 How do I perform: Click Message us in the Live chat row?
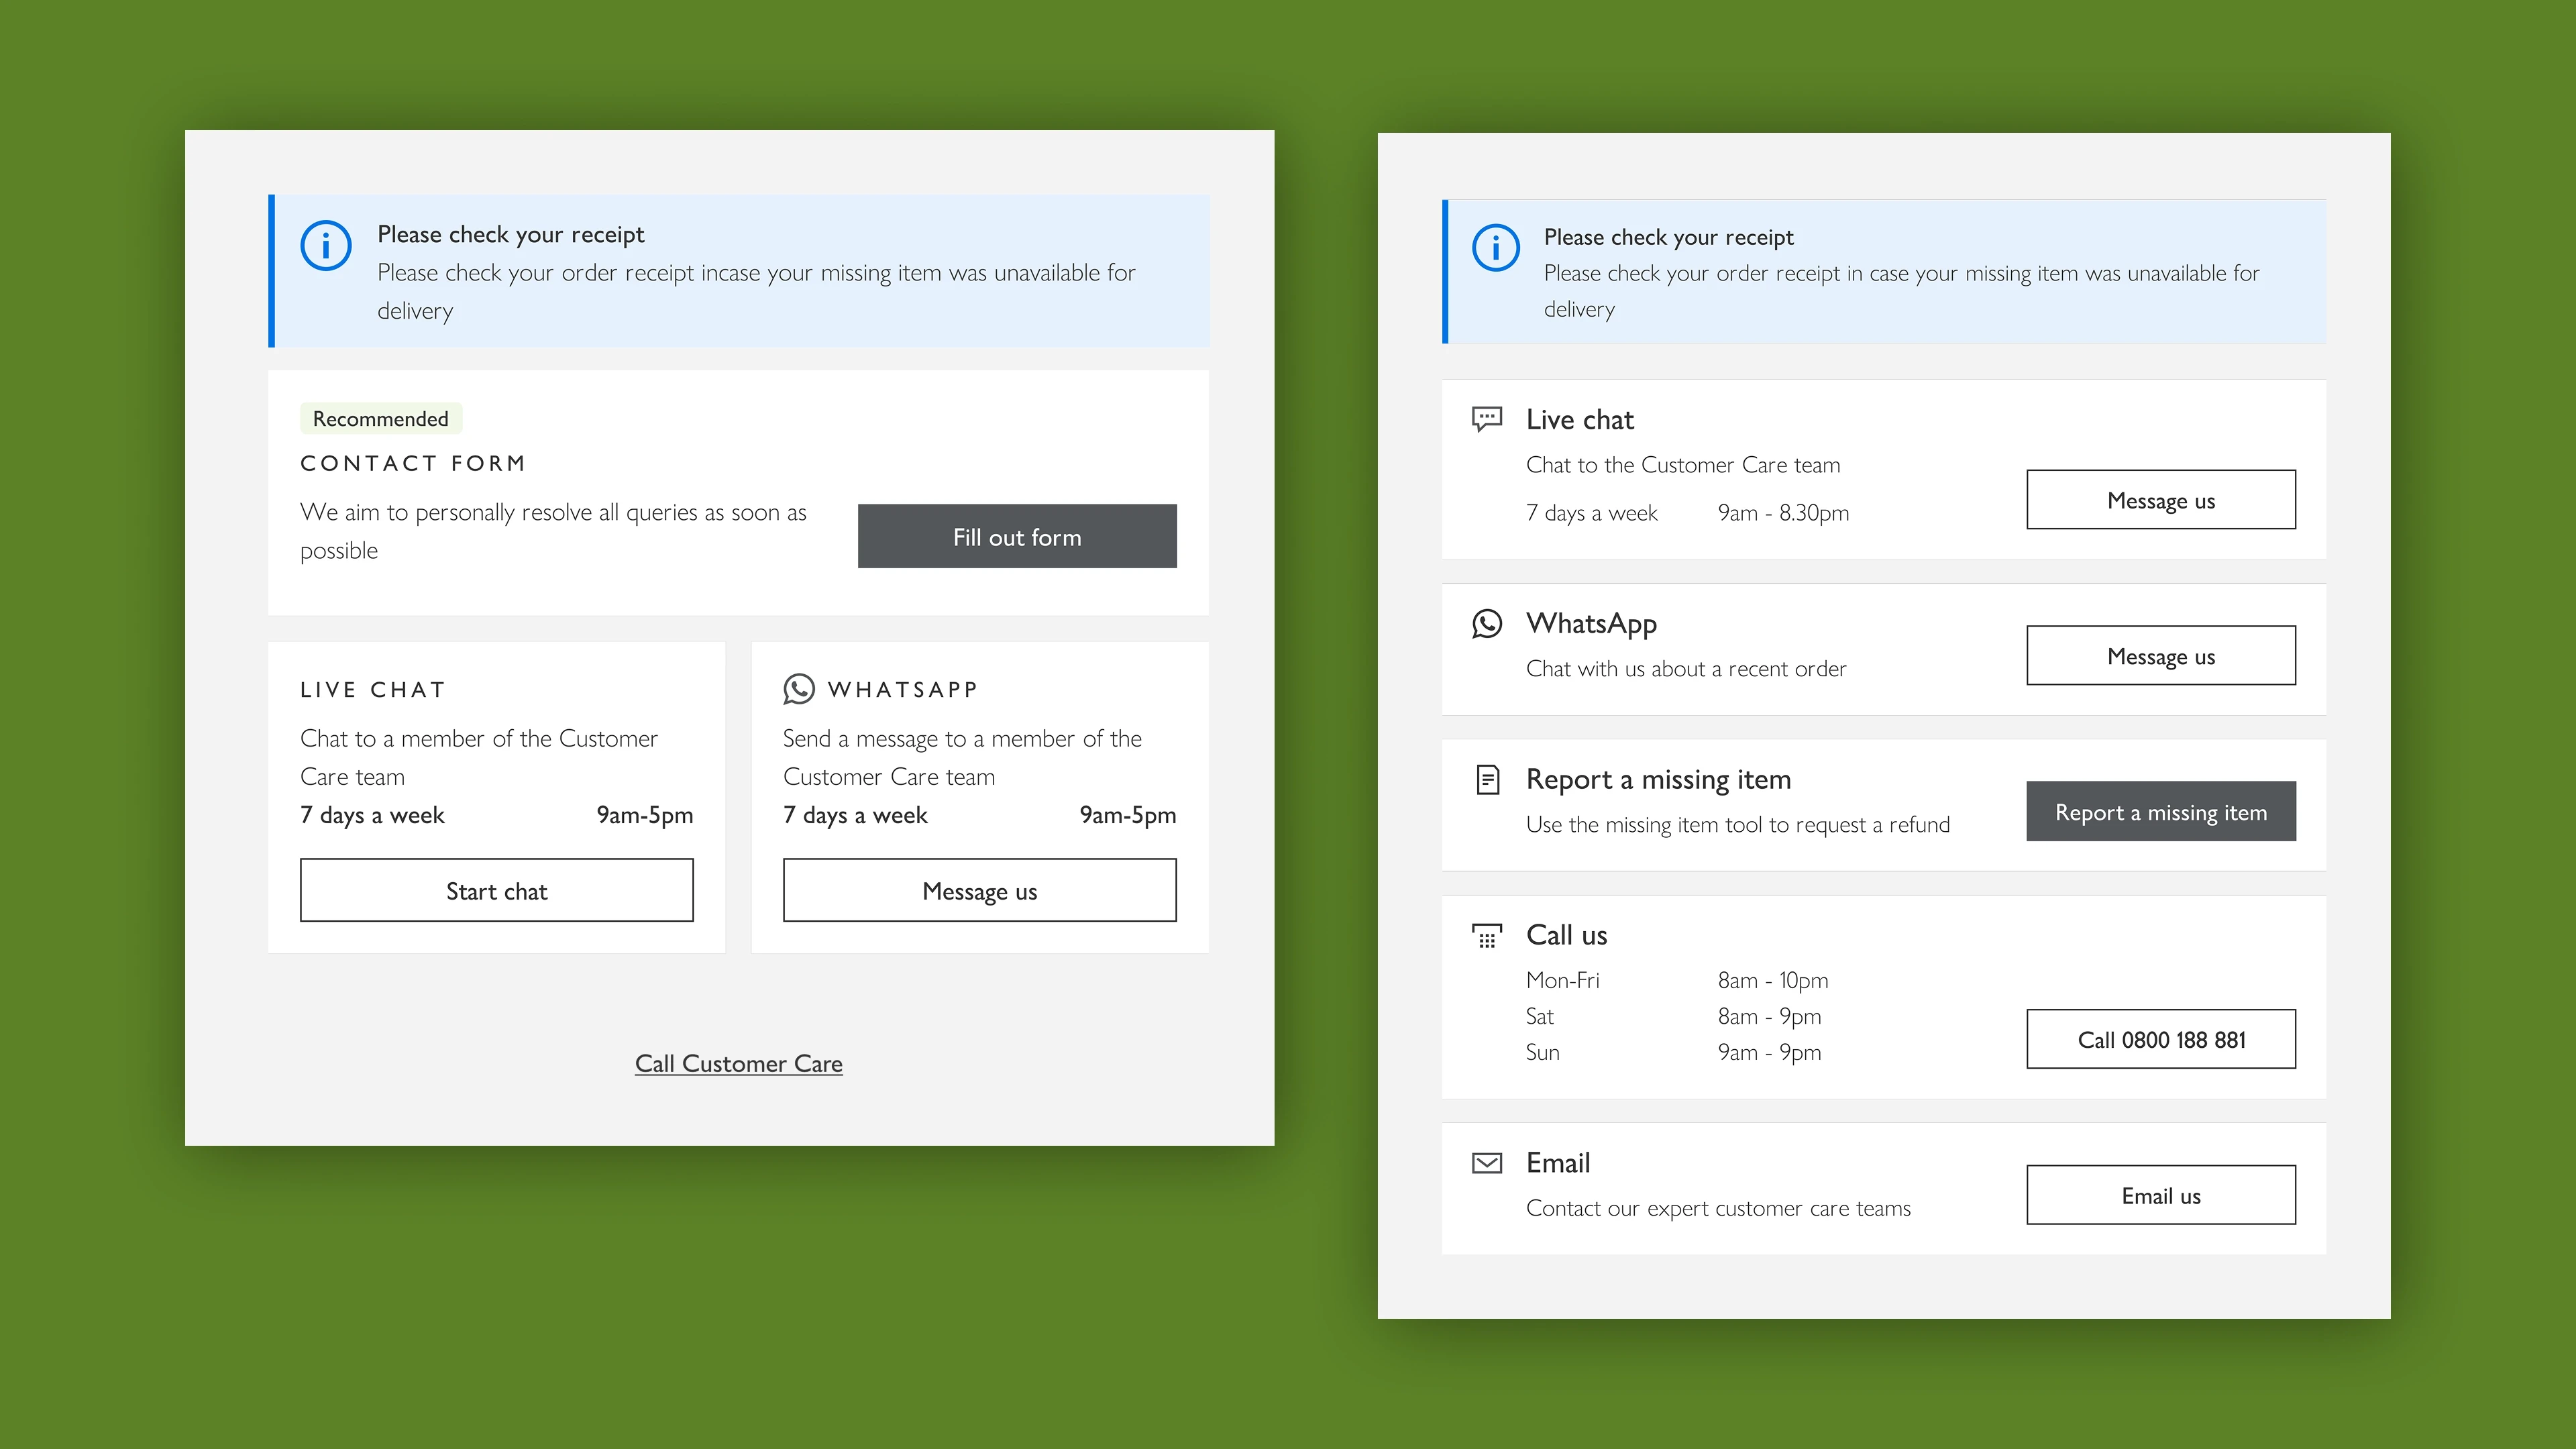(2161, 499)
